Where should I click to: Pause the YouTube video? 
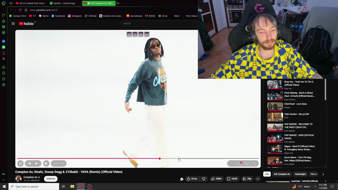[x=20, y=163]
